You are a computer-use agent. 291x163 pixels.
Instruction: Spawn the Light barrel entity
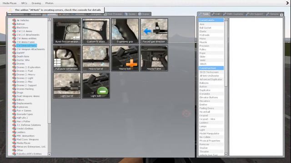[x=67, y=86]
